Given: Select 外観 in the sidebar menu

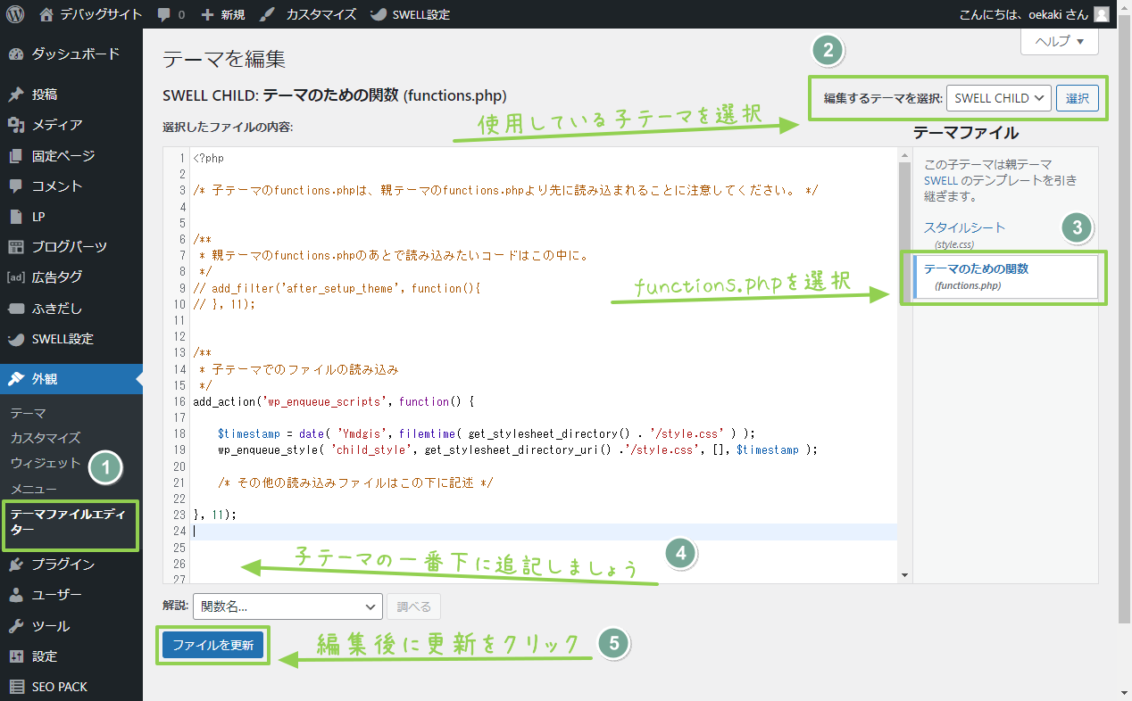Looking at the screenshot, I should pos(45,378).
